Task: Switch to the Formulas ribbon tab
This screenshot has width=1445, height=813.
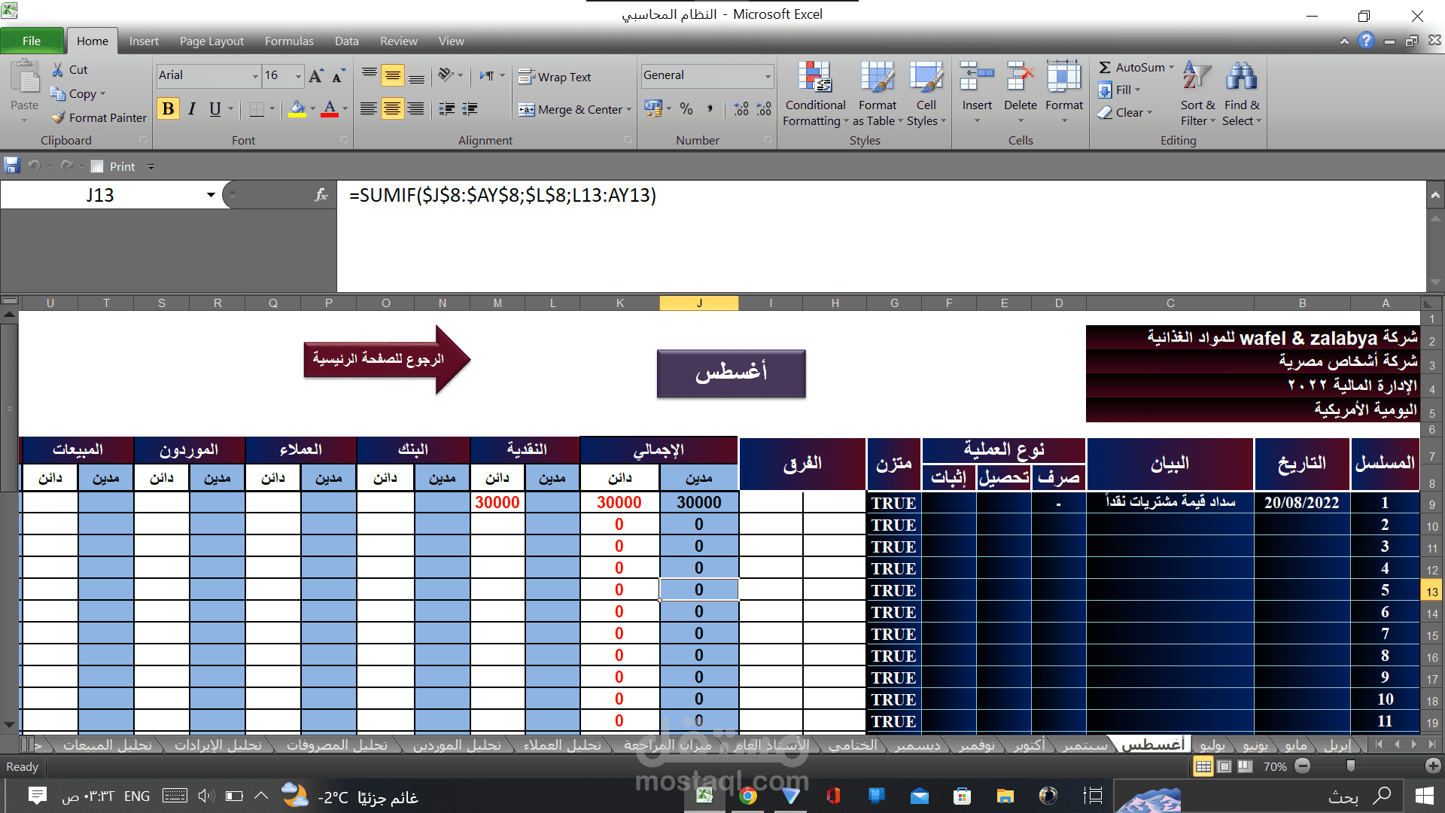Action: [x=289, y=41]
